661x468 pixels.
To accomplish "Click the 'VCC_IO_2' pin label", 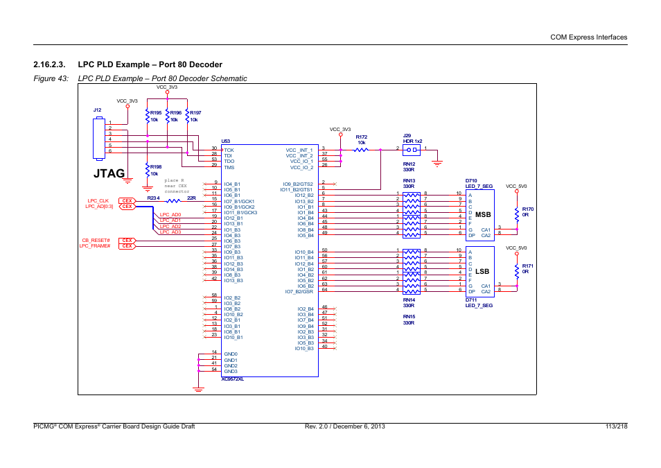I will tap(301, 168).
